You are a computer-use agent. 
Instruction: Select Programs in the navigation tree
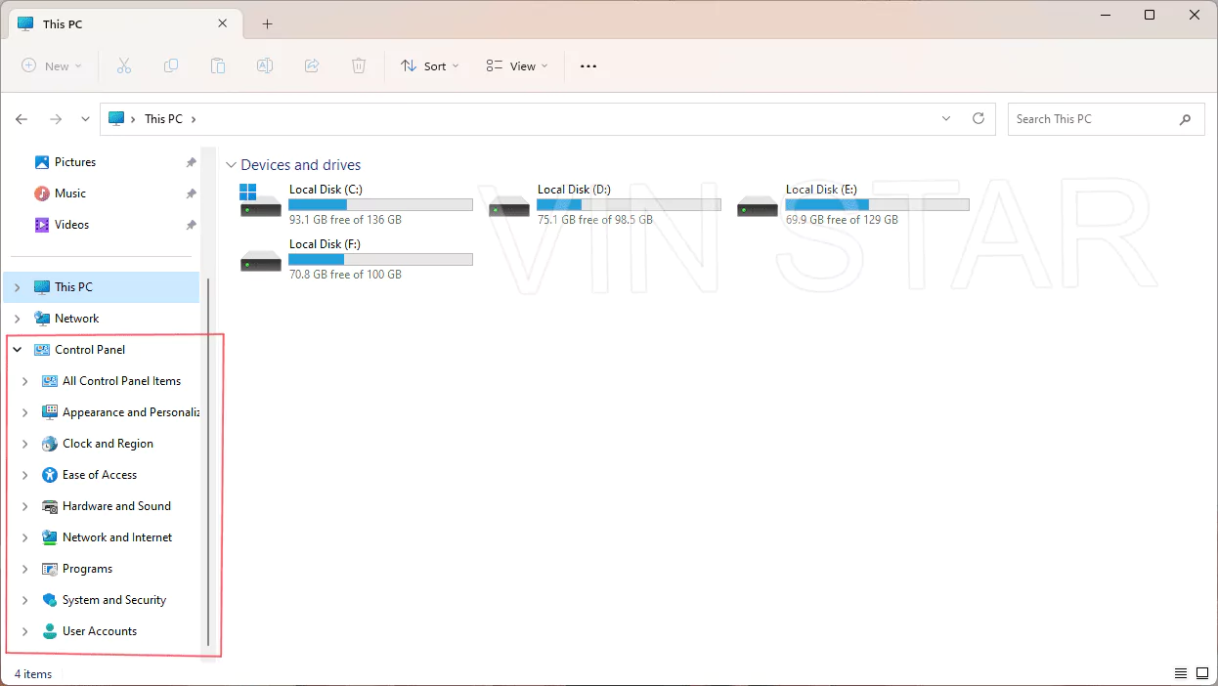tap(87, 569)
